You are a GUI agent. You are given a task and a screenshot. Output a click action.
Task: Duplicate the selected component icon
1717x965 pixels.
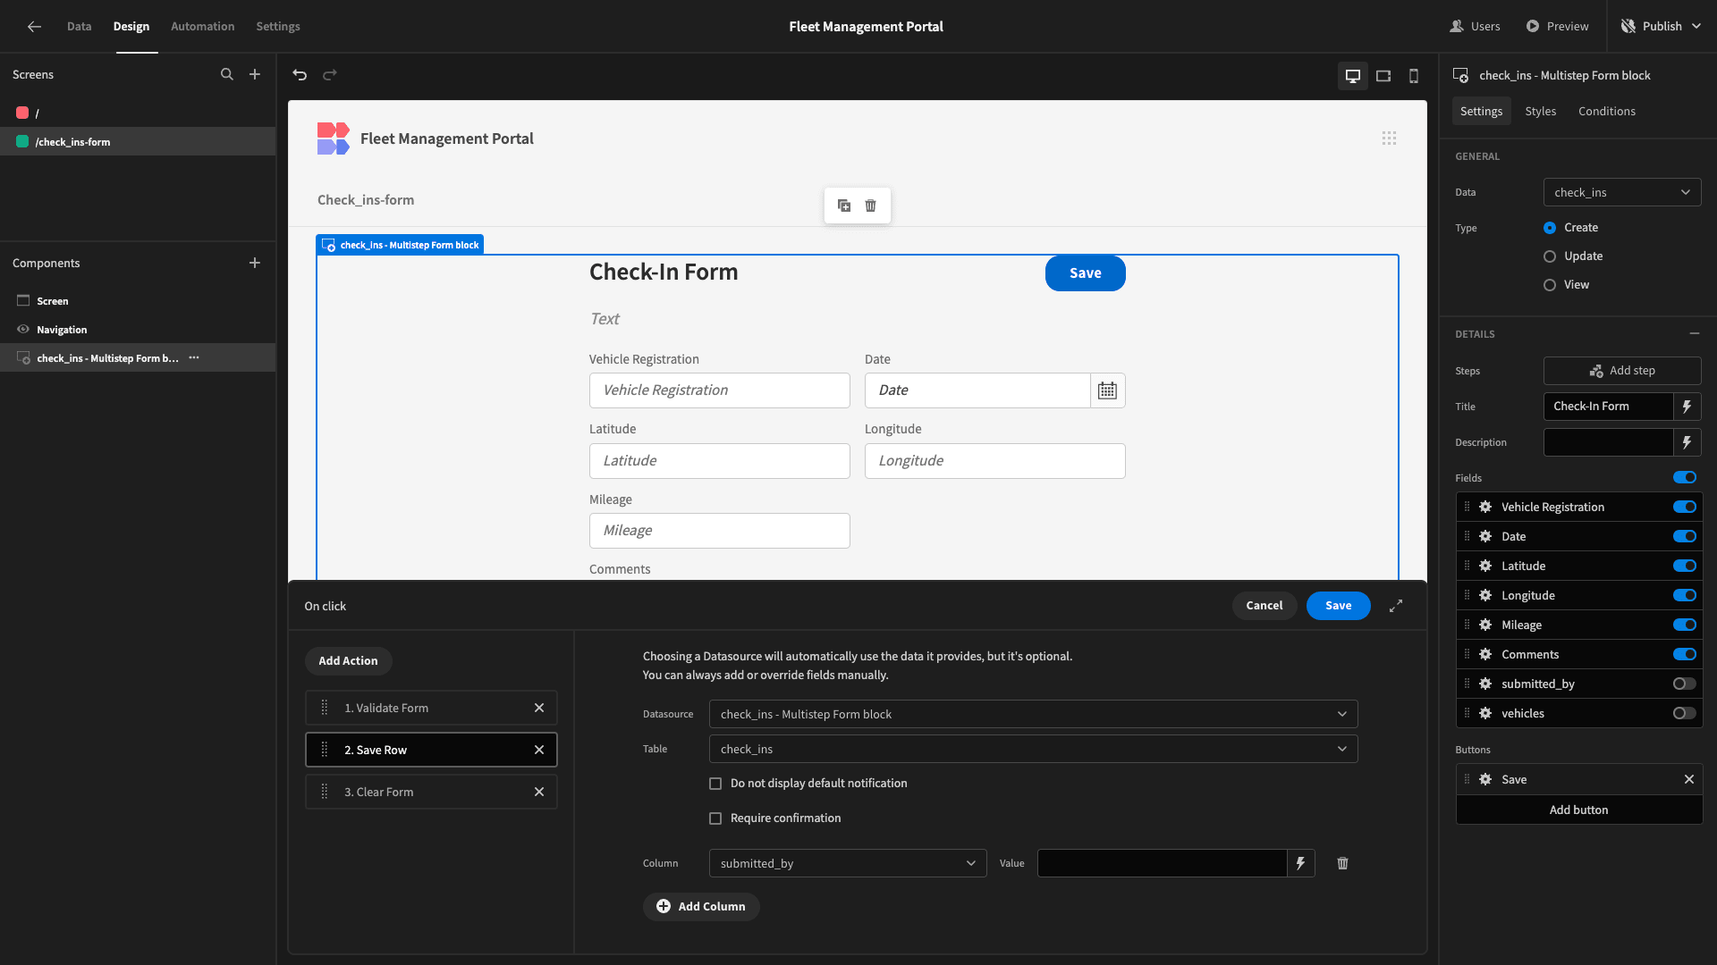point(844,206)
